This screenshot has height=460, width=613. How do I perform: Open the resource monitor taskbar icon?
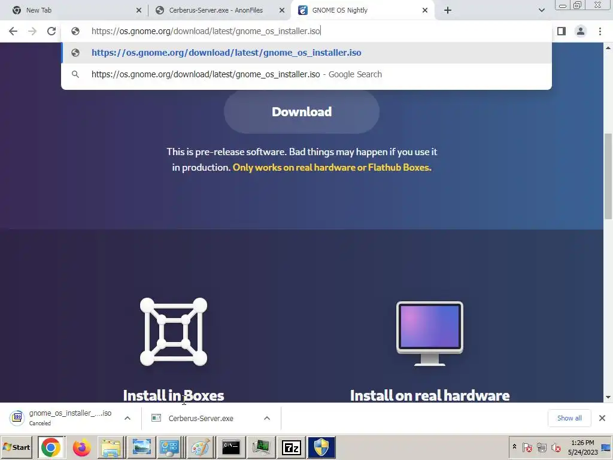(x=261, y=447)
